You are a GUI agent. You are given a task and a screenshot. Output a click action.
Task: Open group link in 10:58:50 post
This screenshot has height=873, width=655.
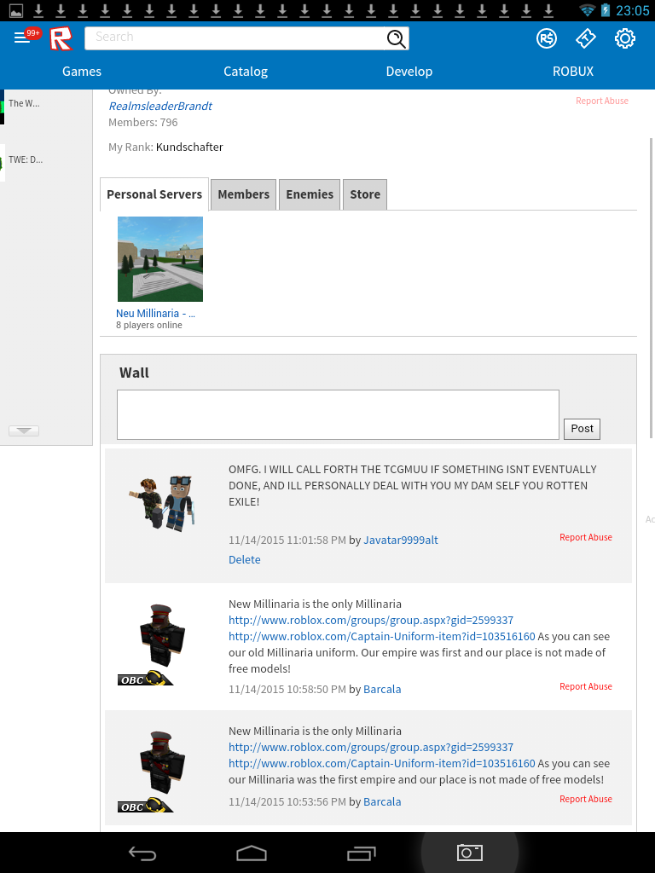[371, 621]
